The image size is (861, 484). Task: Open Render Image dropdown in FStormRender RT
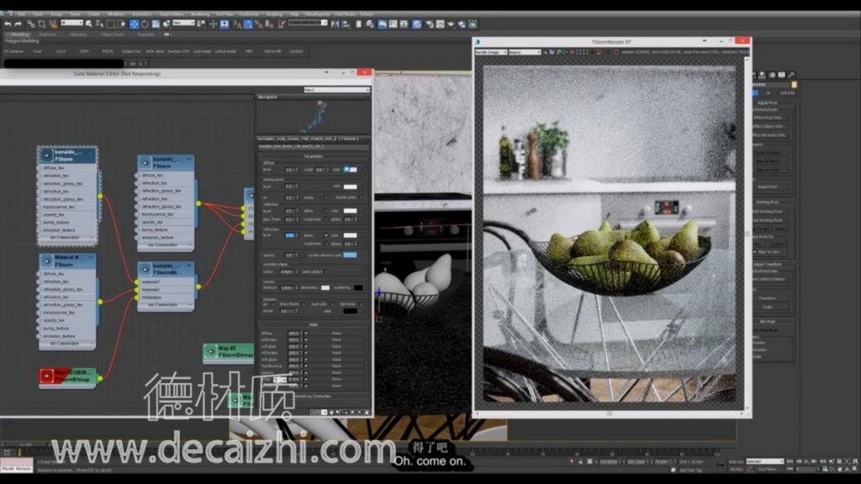(491, 52)
